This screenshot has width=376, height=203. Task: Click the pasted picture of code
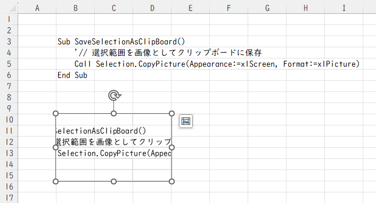[x=113, y=147]
